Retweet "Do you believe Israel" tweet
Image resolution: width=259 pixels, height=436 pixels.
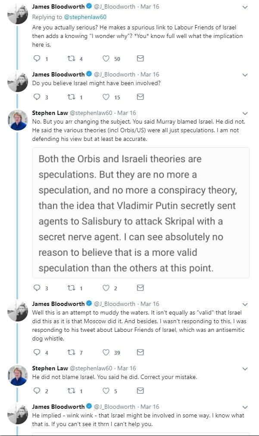point(71,97)
